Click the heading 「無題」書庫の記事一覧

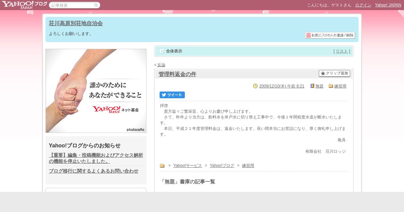tap(187, 182)
